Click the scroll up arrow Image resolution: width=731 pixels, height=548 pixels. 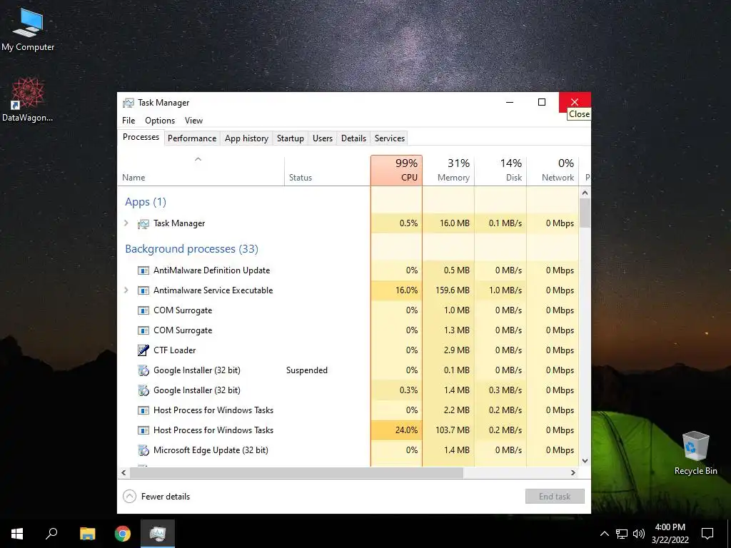click(585, 193)
